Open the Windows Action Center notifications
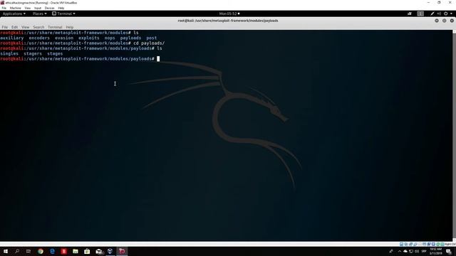The height and width of the screenshot is (256, 456). (x=449, y=251)
